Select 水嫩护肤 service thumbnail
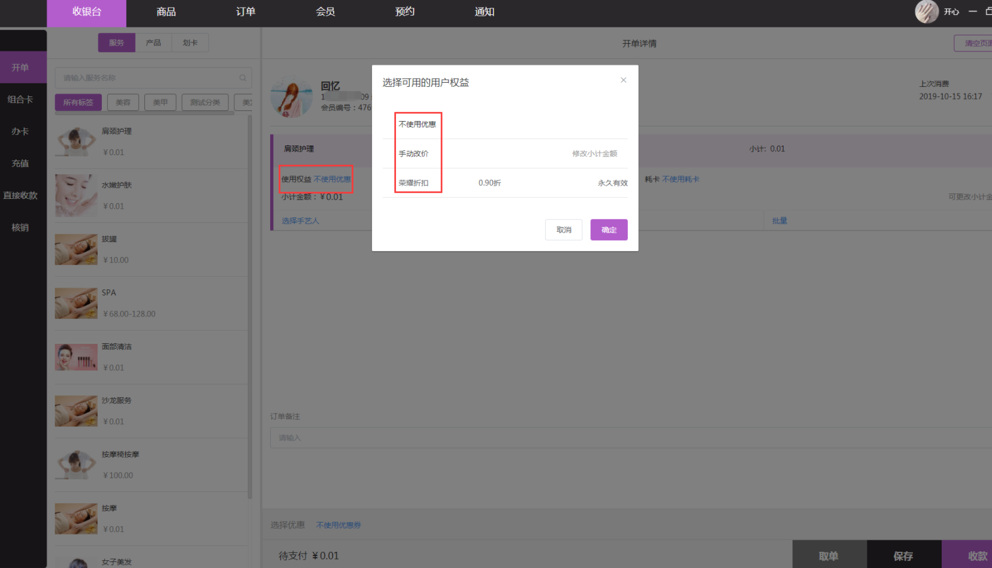The image size is (992, 568). (76, 195)
